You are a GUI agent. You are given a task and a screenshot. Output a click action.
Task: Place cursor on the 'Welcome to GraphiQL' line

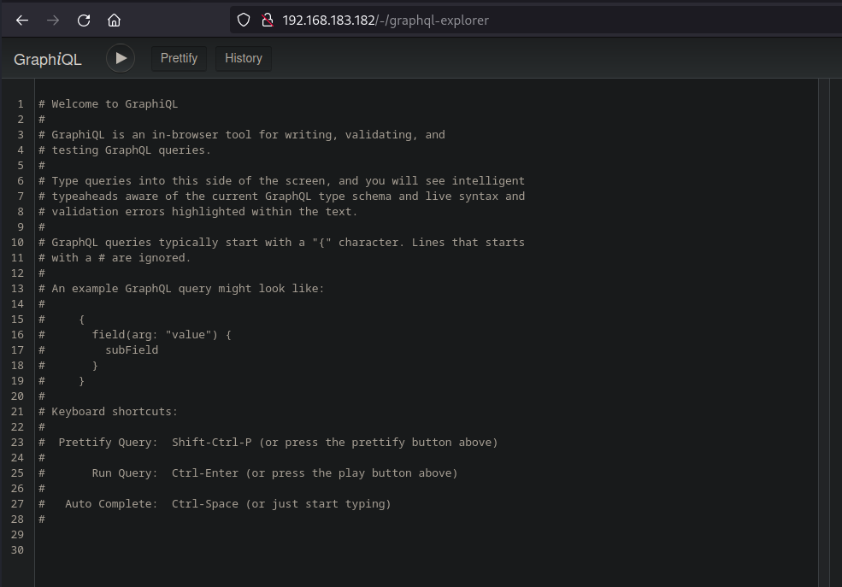[x=115, y=104]
